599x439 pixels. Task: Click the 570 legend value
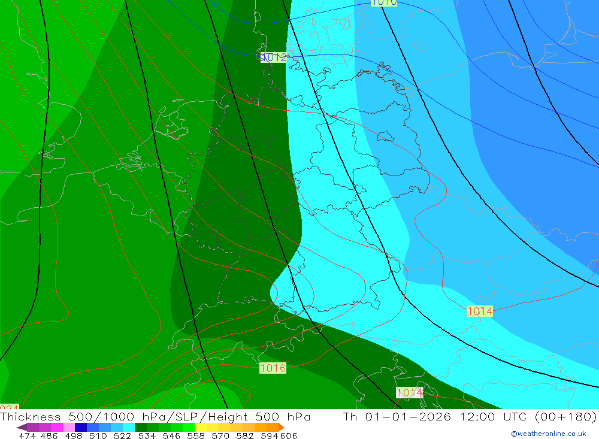click(220, 435)
